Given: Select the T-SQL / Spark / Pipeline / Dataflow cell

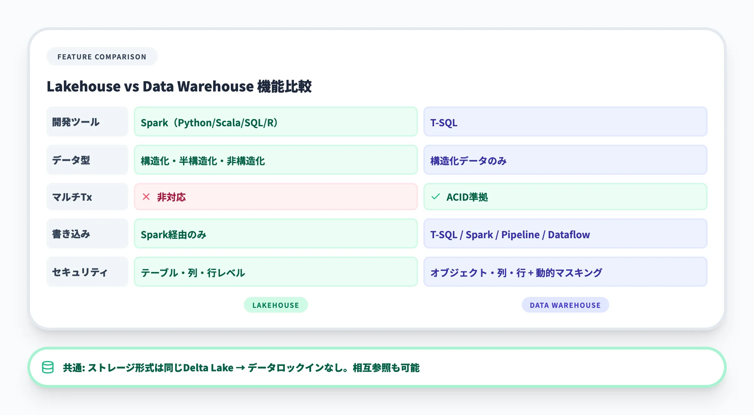Looking at the screenshot, I should tap(565, 234).
